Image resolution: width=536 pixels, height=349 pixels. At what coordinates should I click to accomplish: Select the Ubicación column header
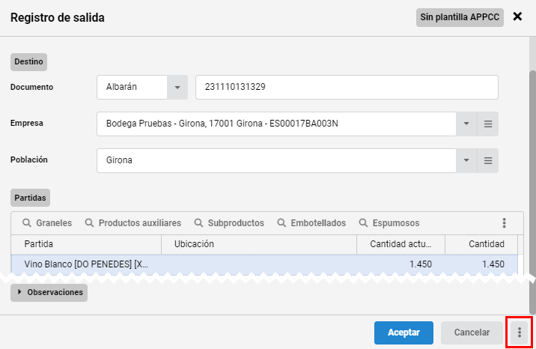[x=259, y=244]
